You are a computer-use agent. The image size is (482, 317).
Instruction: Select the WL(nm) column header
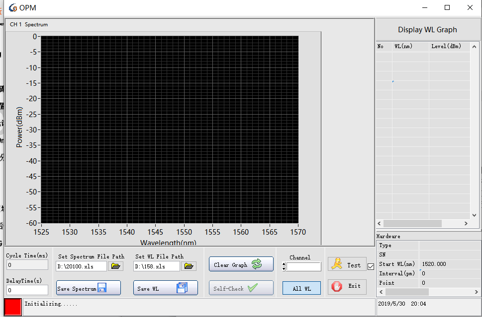[403, 46]
